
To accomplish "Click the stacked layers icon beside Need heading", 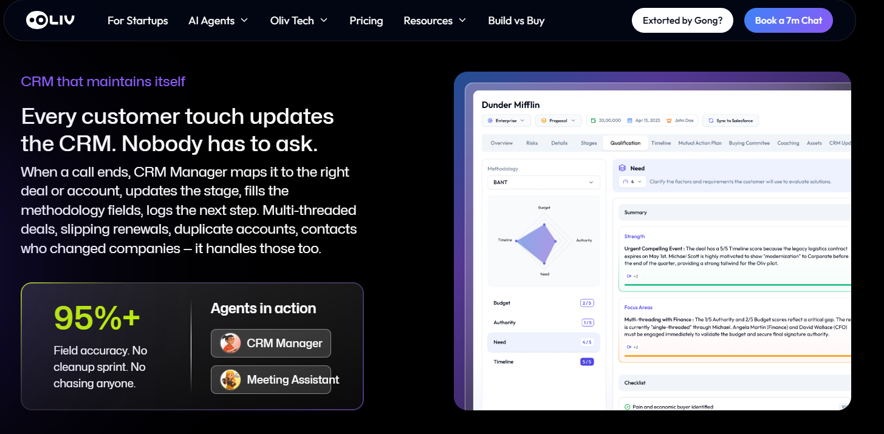I will coord(622,168).
